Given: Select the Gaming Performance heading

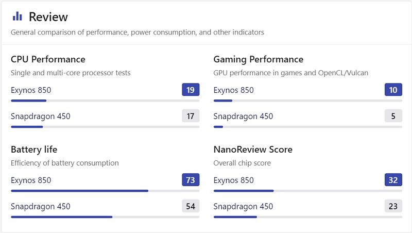Looking at the screenshot, I should pyautogui.click(x=259, y=59).
